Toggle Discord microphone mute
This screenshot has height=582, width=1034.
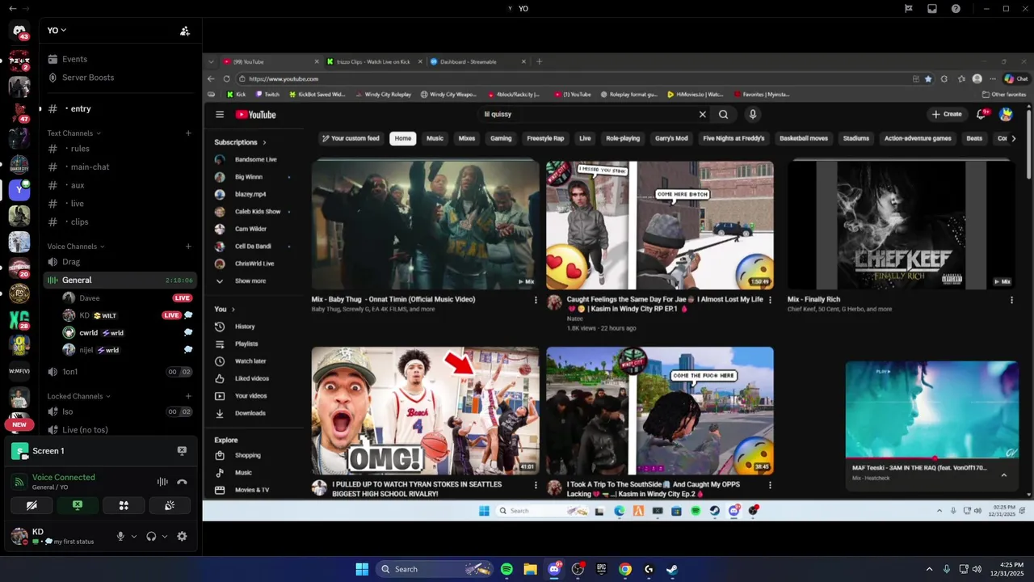coord(120,536)
